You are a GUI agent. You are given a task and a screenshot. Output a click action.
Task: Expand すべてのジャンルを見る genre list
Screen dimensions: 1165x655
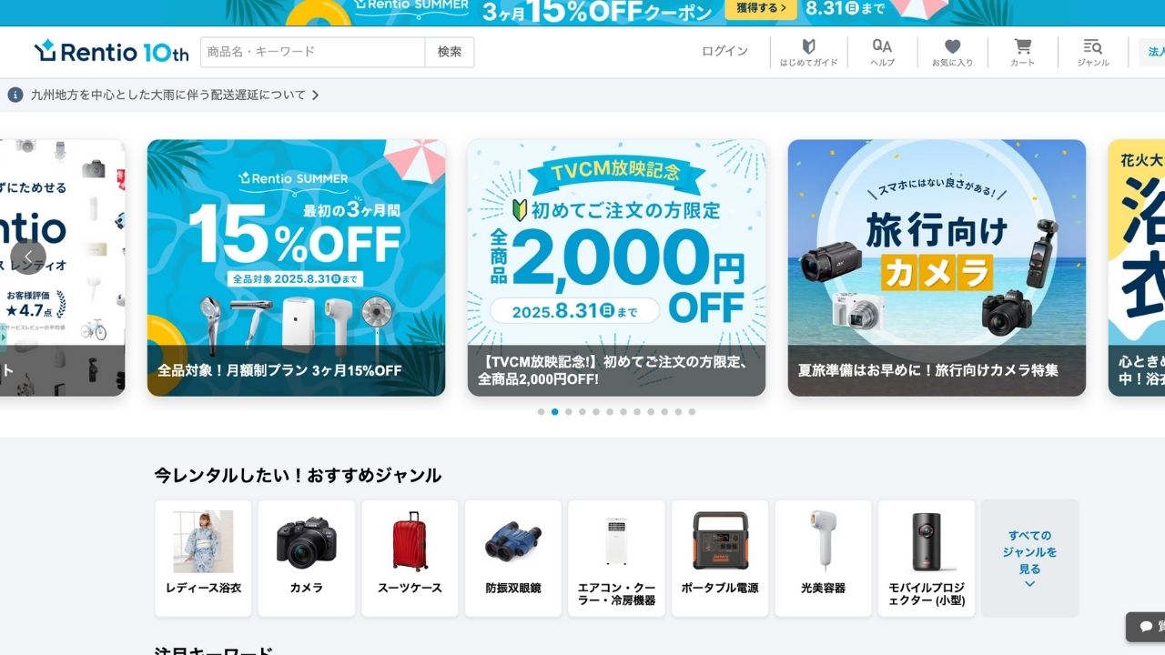point(1029,559)
